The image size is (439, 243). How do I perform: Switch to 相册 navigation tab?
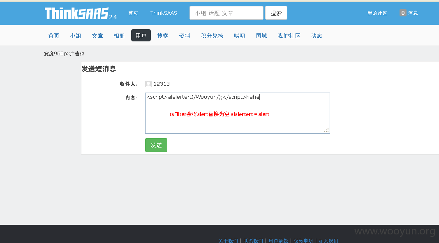point(119,36)
